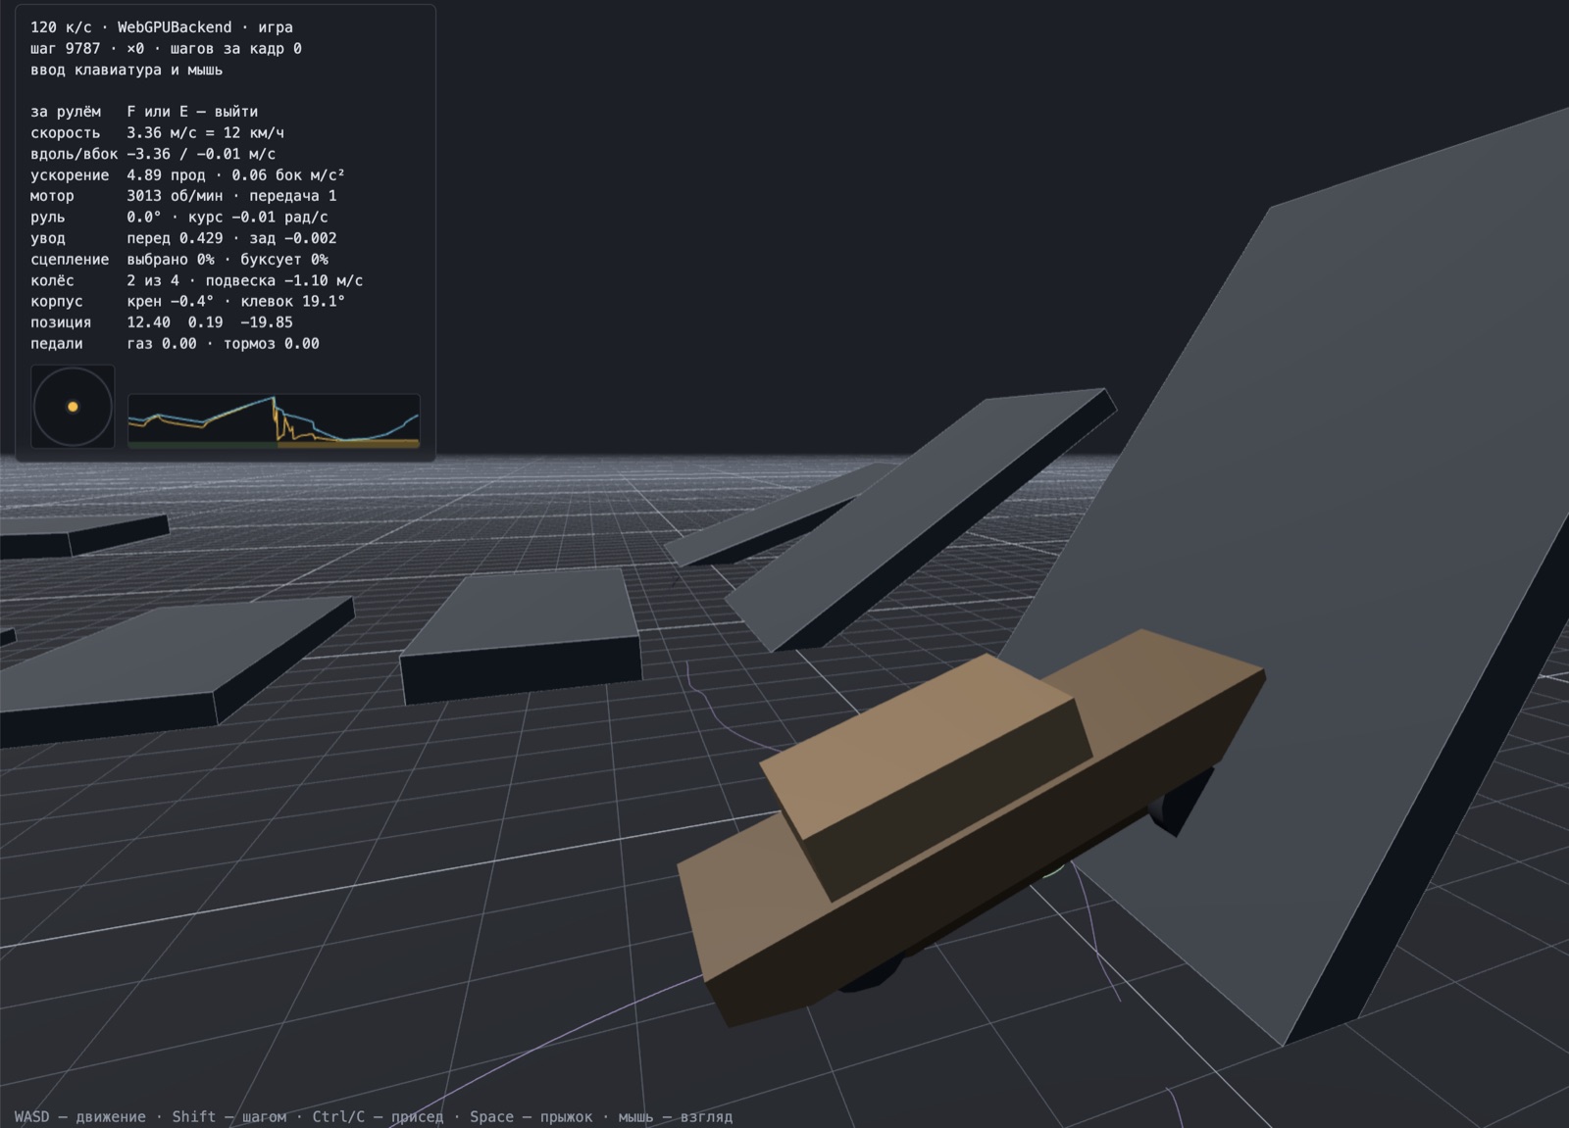The image size is (1569, 1128).
Task: Click the 'мышь — взгляд' hint at bottom
Action: tap(676, 1117)
